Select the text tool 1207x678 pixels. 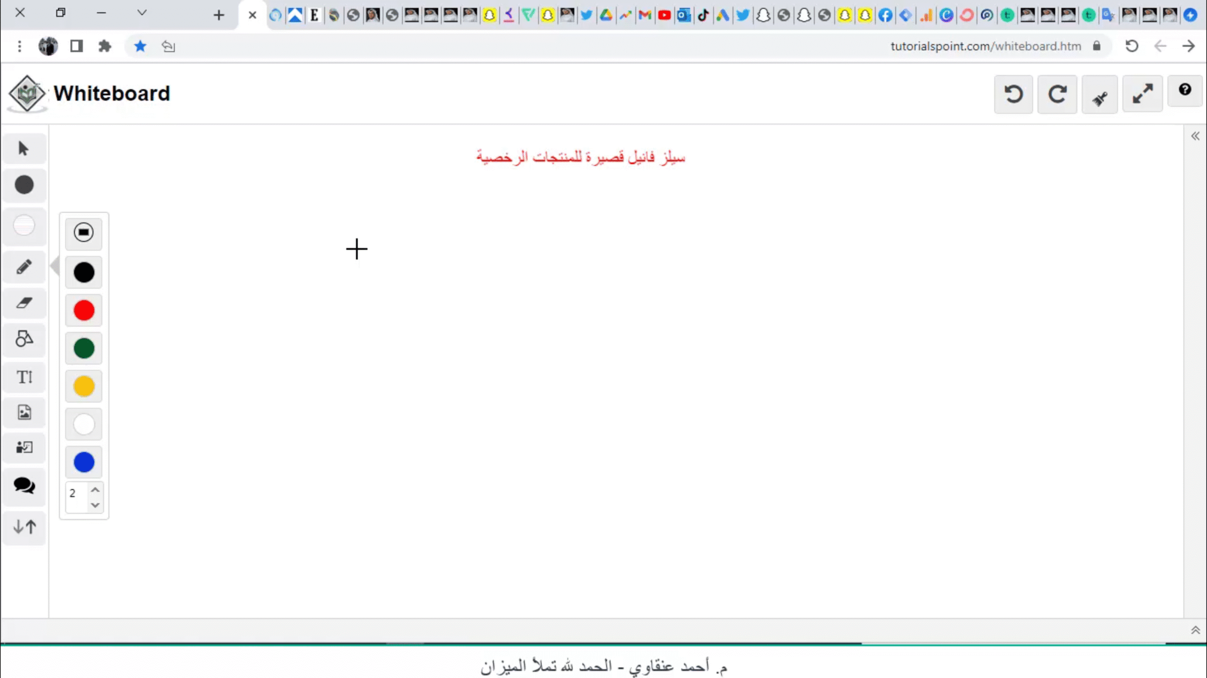coord(24,377)
